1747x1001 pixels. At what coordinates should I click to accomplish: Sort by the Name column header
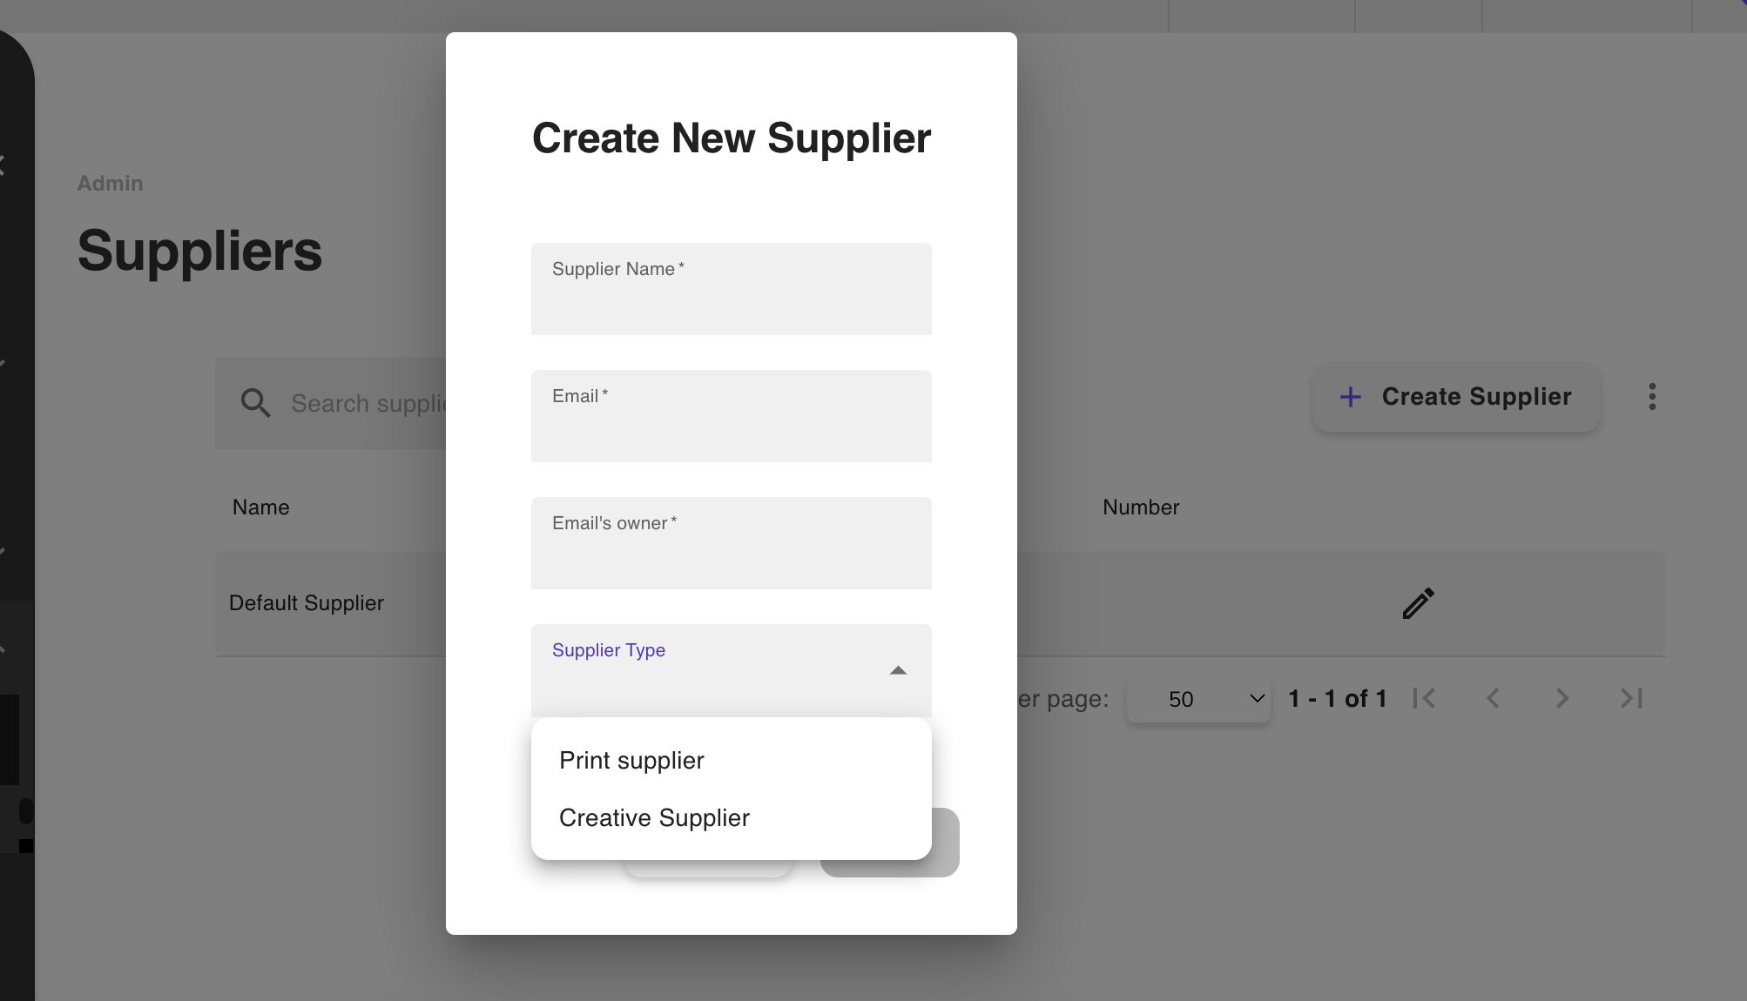point(260,507)
